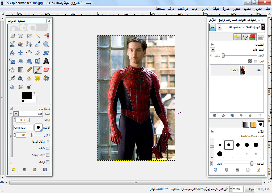Select the Ellipse Select tool
272x193 pixels.
[21, 36]
